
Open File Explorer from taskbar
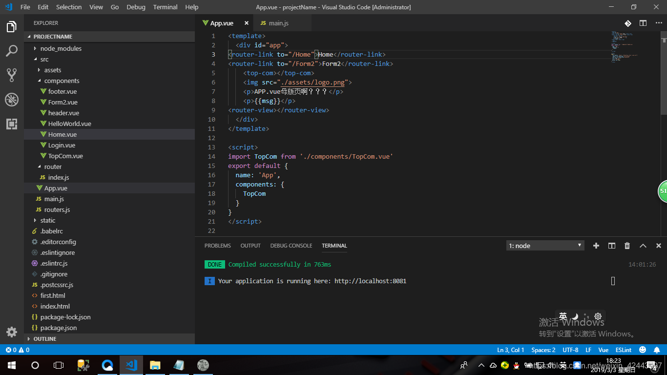pyautogui.click(x=155, y=365)
